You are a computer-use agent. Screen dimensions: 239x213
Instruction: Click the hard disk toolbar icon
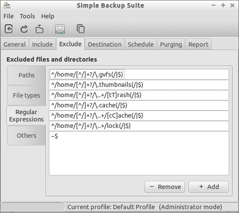pyautogui.click(x=60, y=29)
